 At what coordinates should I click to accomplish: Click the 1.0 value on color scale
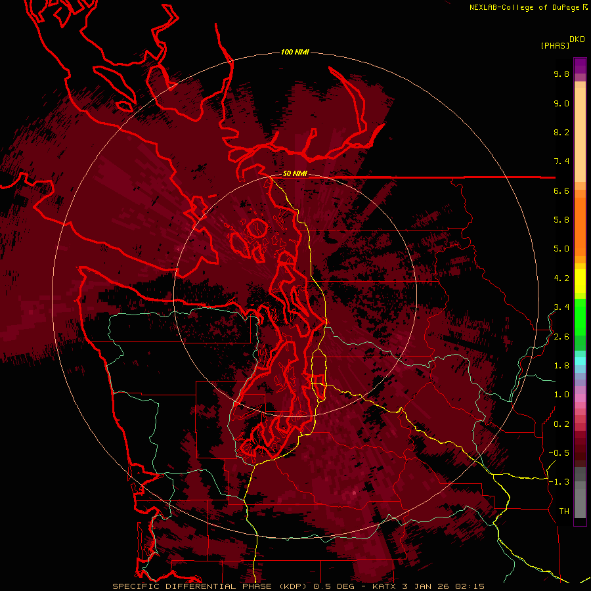click(561, 395)
